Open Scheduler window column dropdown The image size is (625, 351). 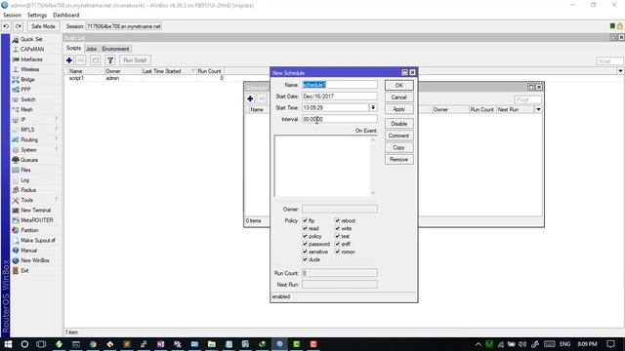[x=538, y=109]
